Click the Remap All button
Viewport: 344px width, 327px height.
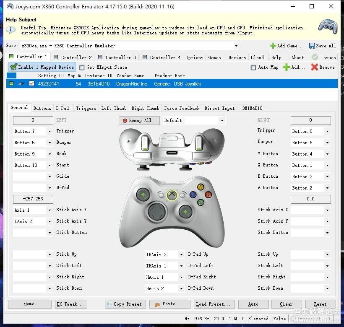[139, 121]
